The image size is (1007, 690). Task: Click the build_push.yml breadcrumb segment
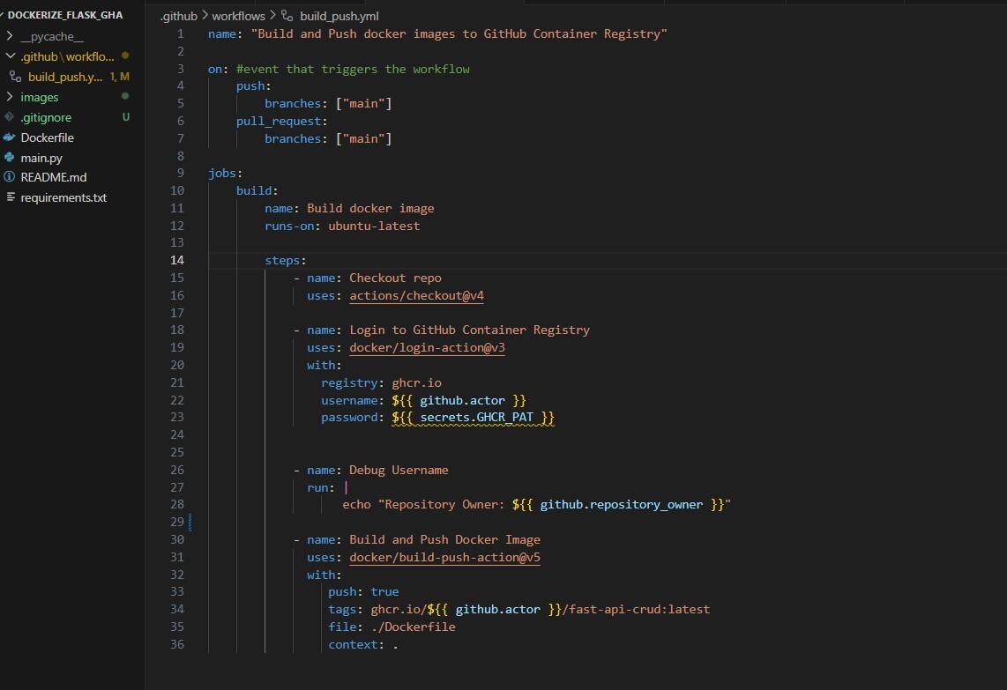tap(339, 16)
